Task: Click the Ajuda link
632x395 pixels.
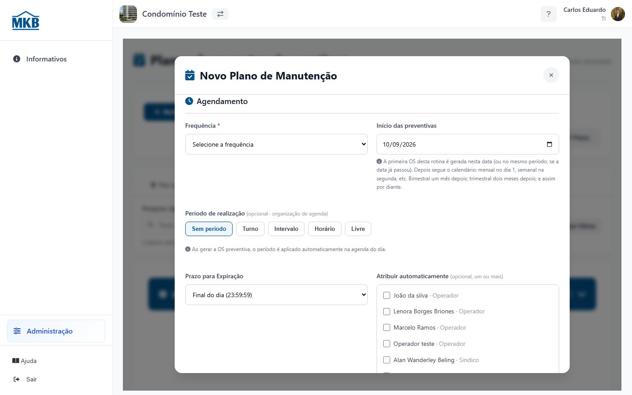Action: coord(25,361)
